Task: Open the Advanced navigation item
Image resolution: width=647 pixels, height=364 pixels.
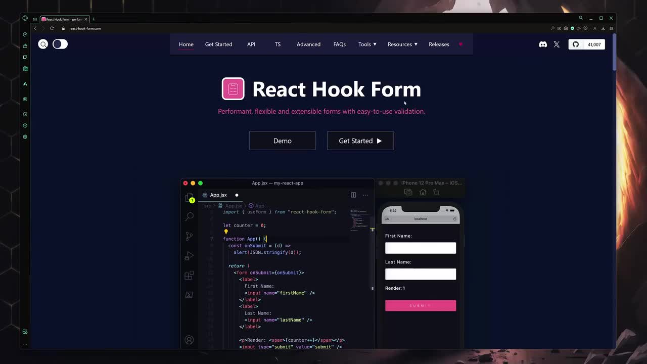Action: [x=308, y=44]
